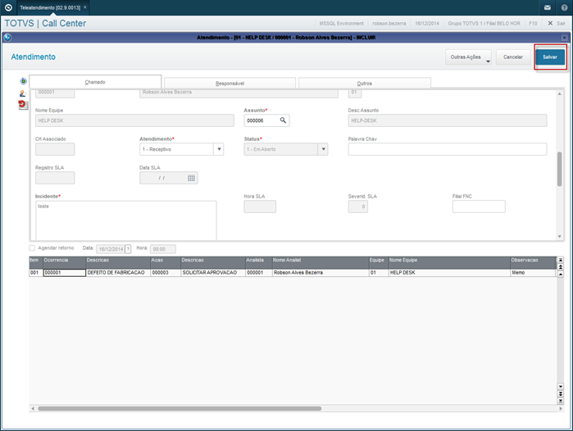Click the CH Associado field
Screen dimensions: 573x431
(55, 149)
